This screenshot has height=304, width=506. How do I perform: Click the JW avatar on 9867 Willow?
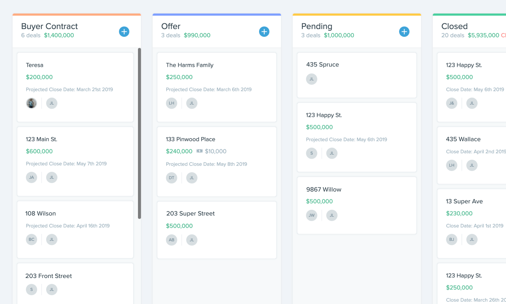(311, 215)
